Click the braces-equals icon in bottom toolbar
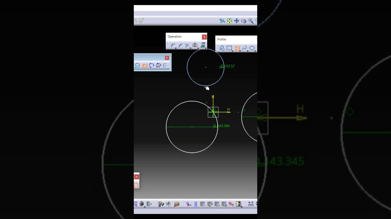 [x=149, y=204]
